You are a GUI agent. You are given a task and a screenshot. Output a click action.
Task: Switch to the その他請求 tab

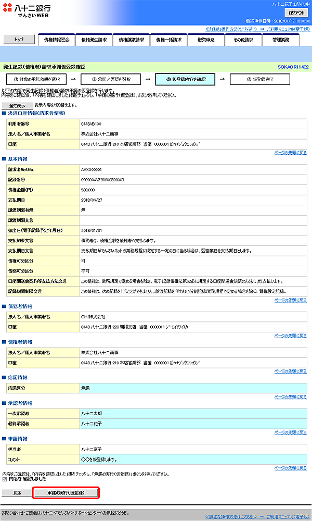[243, 40]
